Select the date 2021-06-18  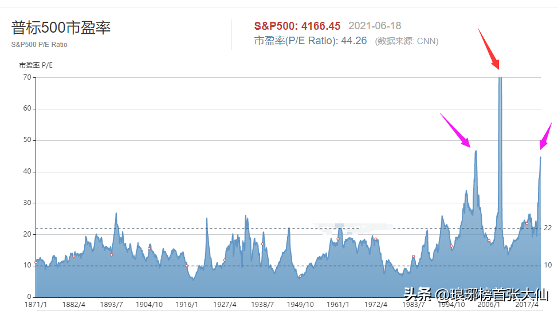point(375,26)
